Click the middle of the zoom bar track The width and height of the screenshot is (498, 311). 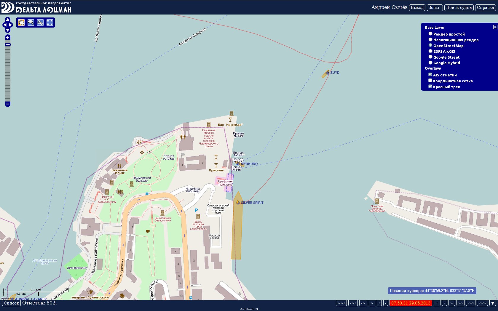pyautogui.click(x=8, y=71)
